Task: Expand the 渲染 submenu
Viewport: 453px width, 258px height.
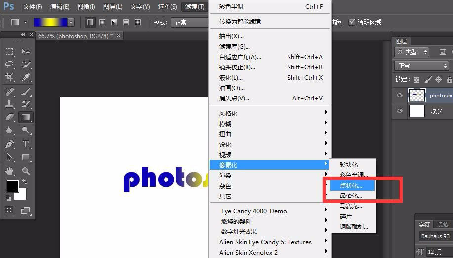Action: 270,175
